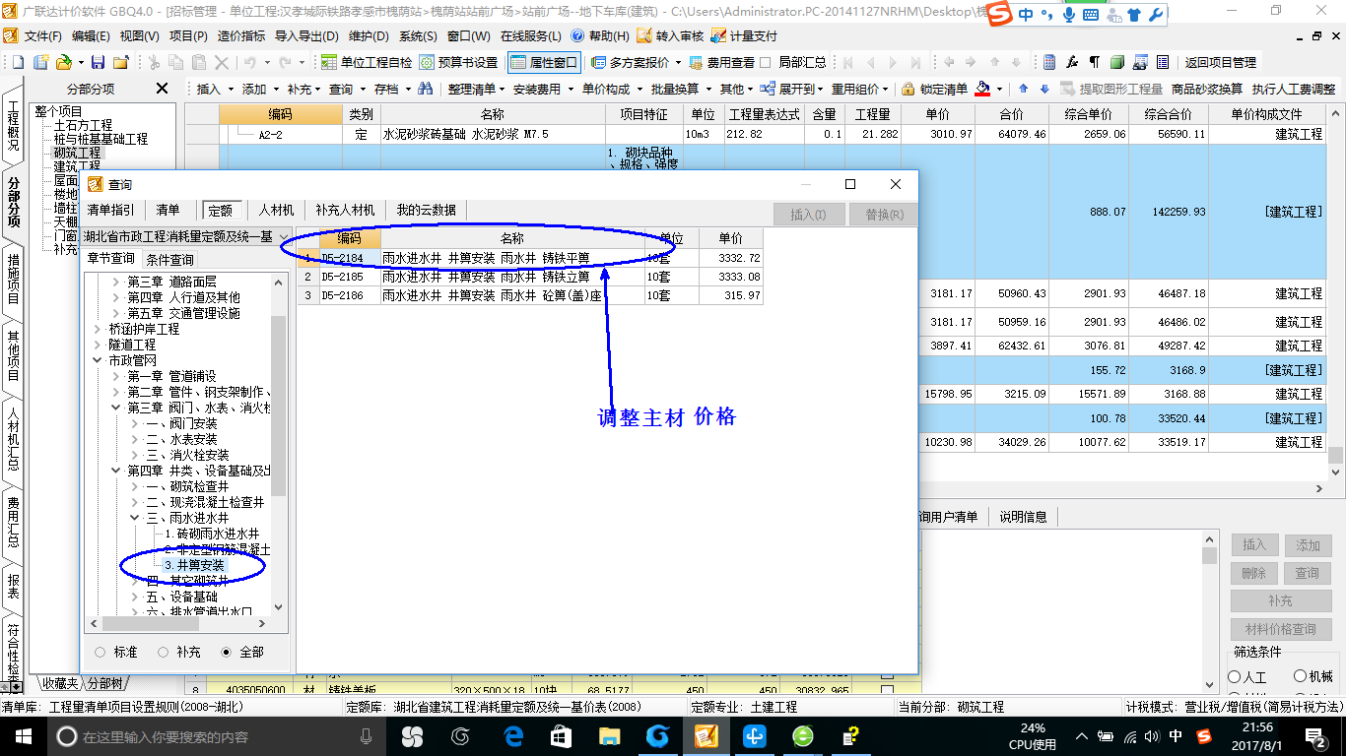This screenshot has width=1346, height=756.
Task: Open the 在线服务(L) menu
Action: (x=531, y=35)
